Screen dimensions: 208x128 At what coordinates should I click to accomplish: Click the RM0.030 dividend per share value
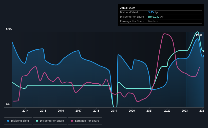(154, 17)
